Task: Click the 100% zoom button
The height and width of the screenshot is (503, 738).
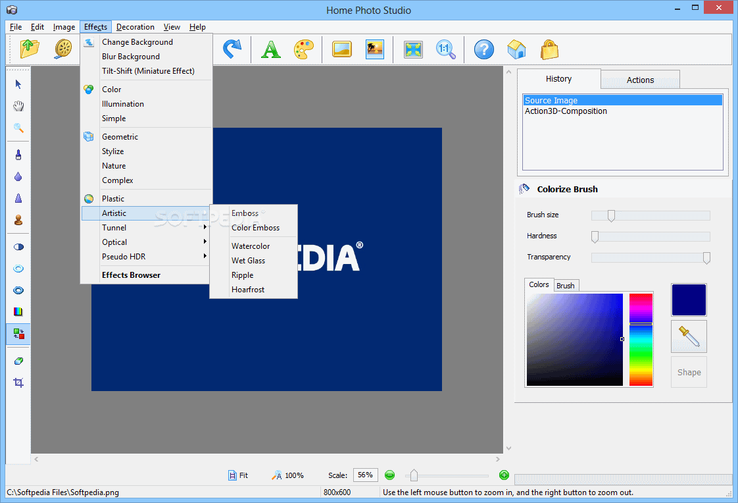Action: [287, 475]
